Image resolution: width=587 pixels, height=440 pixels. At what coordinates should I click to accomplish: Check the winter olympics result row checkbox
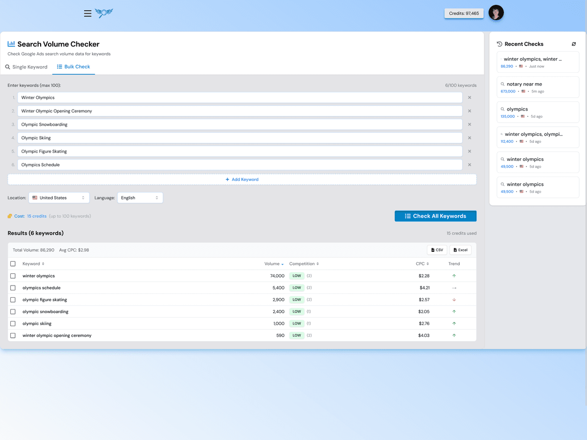coord(13,275)
